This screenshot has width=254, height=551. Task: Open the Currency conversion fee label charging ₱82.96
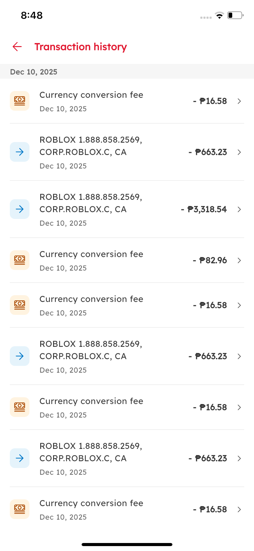(x=91, y=254)
